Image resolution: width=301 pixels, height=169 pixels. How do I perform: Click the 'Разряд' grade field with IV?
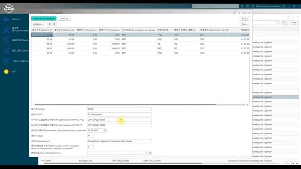pyautogui.click(x=90, y=136)
